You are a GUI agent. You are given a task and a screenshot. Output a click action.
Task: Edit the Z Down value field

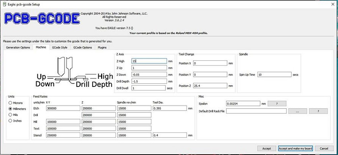coord(149,75)
